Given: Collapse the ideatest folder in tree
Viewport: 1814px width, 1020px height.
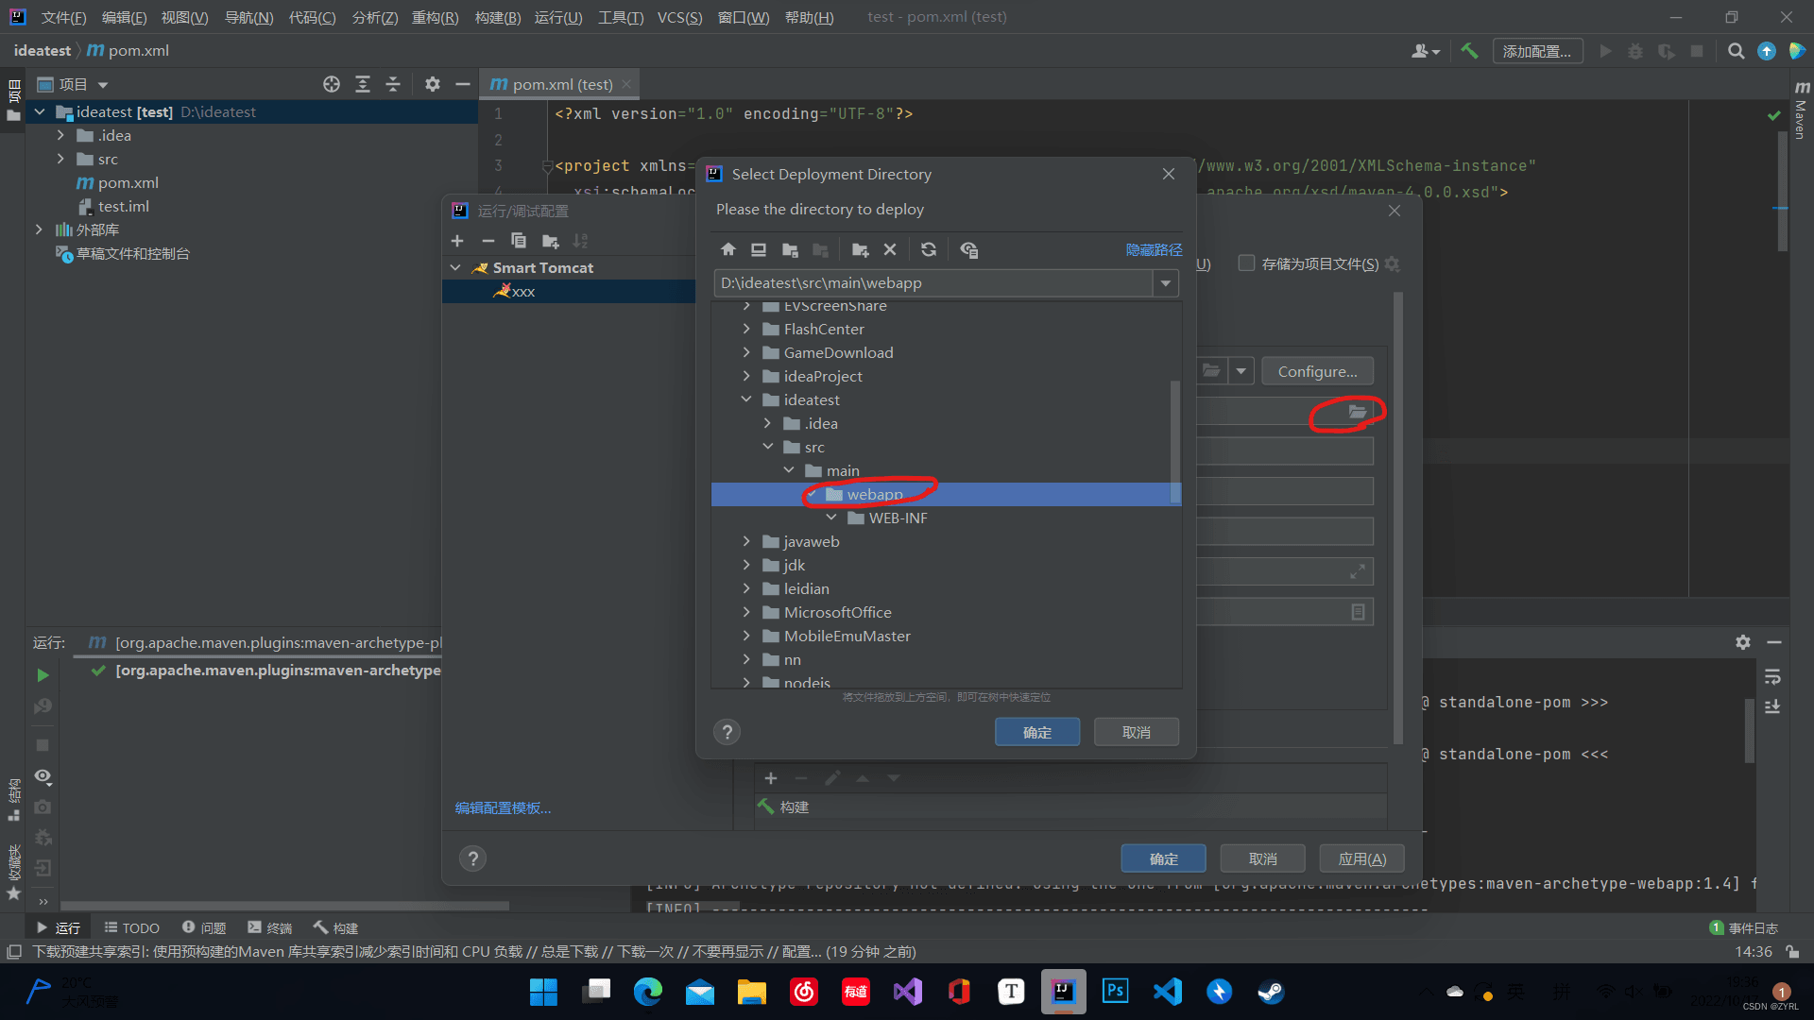Looking at the screenshot, I should click(746, 399).
